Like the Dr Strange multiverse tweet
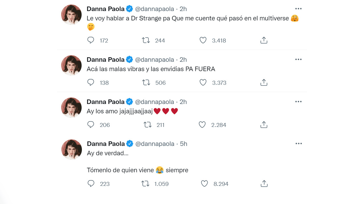 [x=203, y=40]
